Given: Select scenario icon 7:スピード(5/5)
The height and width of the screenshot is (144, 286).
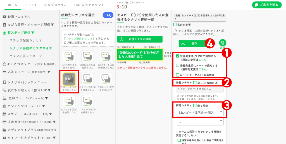Looking at the screenshot, I should coord(87,101).
